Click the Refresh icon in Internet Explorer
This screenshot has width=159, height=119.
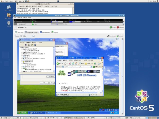[x=73, y=63]
